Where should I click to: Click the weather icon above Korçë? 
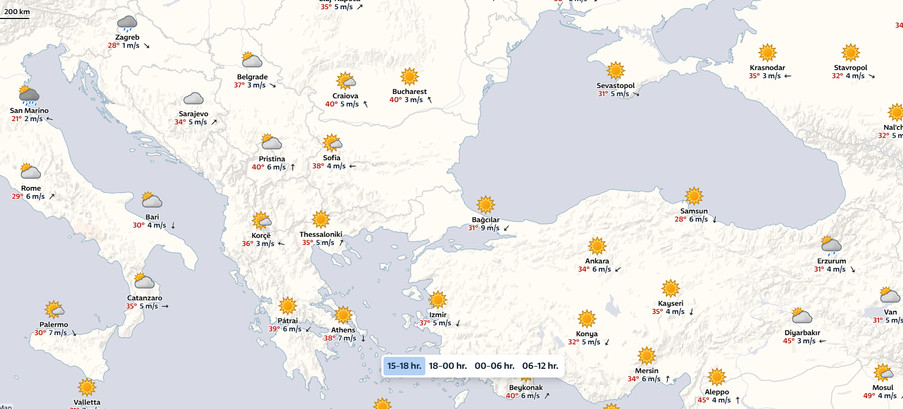click(x=262, y=221)
